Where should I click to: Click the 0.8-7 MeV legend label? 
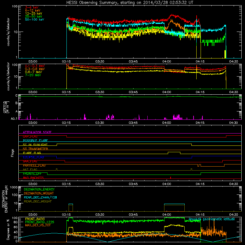pos(33,72)
